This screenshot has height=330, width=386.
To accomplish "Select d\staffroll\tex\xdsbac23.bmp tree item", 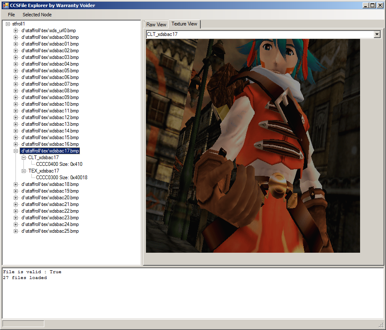I will coord(50,218).
